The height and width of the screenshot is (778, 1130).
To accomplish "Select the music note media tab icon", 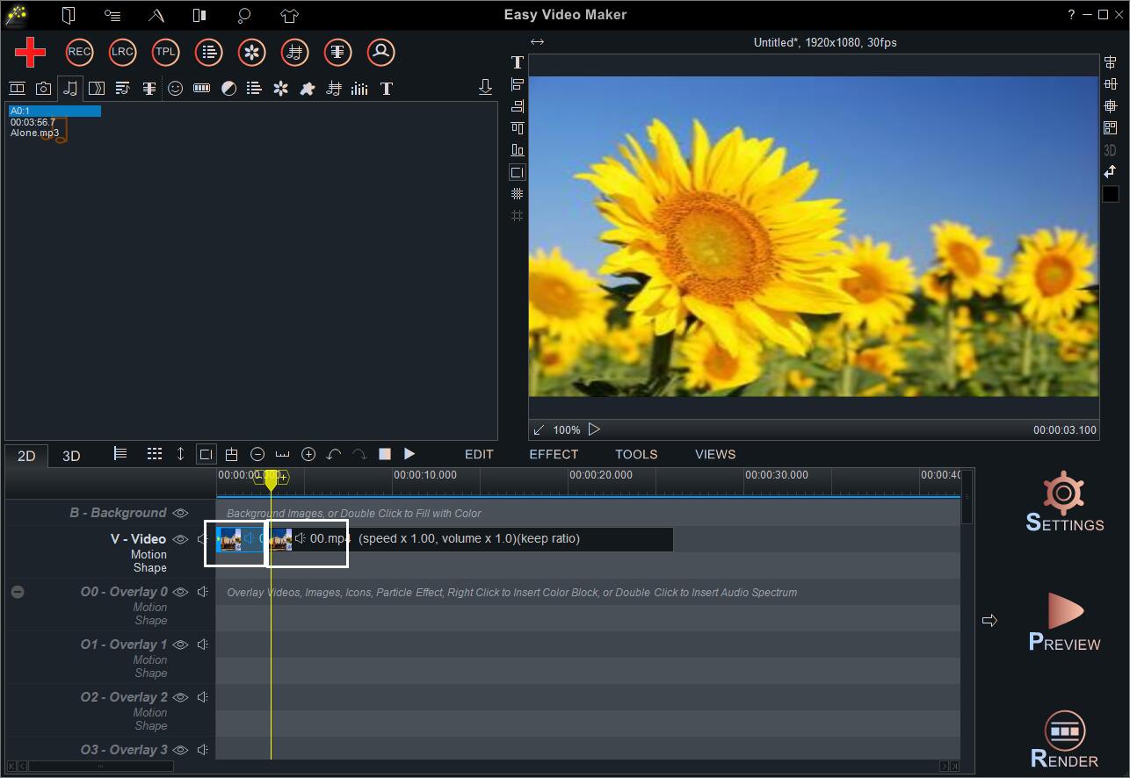I will click(x=69, y=88).
